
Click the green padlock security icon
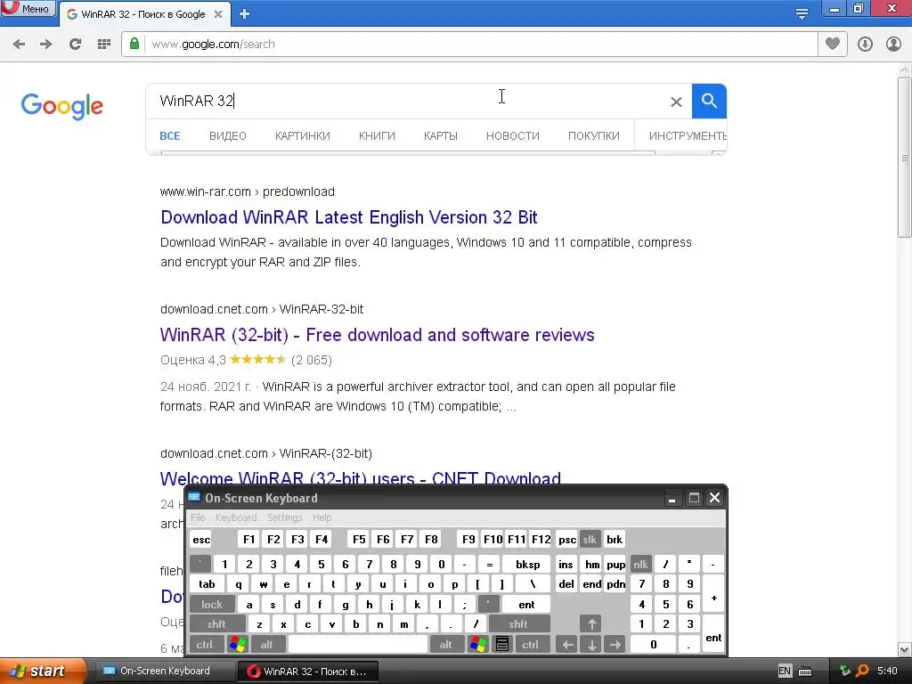click(134, 44)
